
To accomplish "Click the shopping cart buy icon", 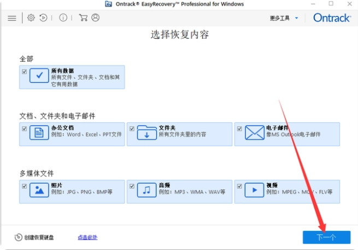I will pos(83,17).
